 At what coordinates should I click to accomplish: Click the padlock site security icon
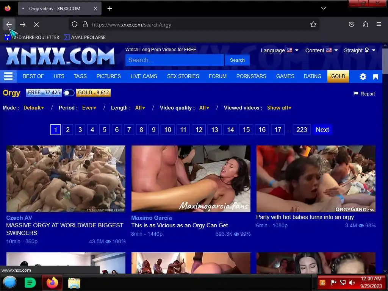85,25
